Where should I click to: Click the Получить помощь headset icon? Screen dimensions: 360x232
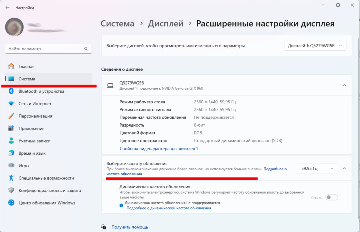pyautogui.click(x=104, y=226)
